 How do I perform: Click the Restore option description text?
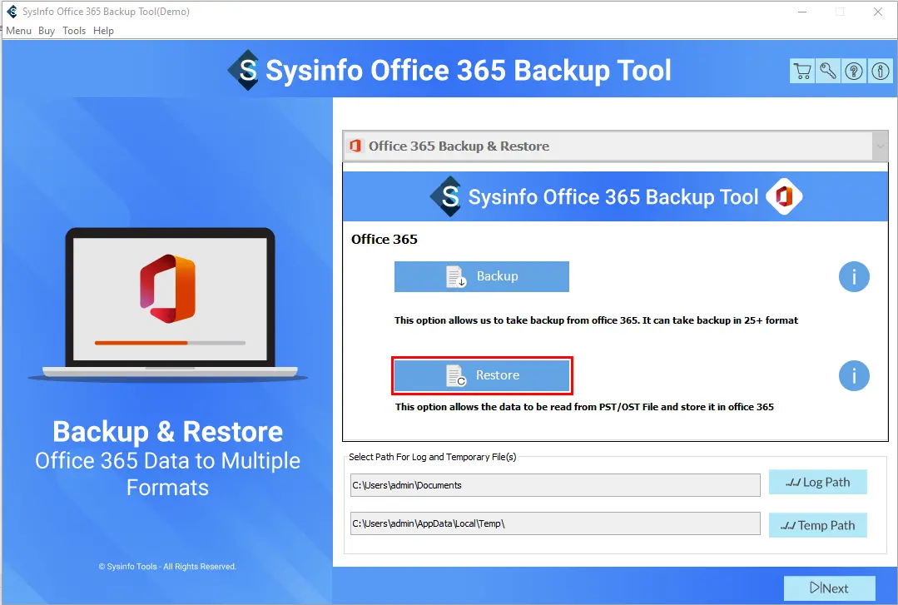(x=584, y=407)
